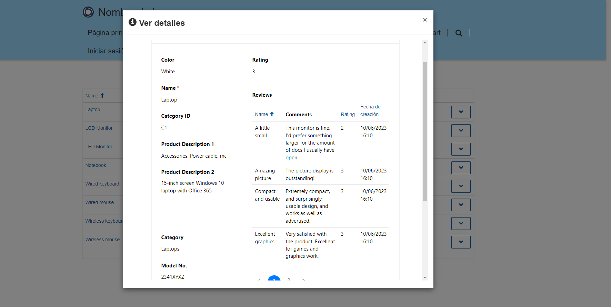The width and height of the screenshot is (611, 307).
Task: Go to reviews page 1
Action: point(274,278)
